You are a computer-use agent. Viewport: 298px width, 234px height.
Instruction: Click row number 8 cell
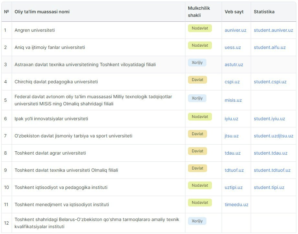tap(6, 153)
